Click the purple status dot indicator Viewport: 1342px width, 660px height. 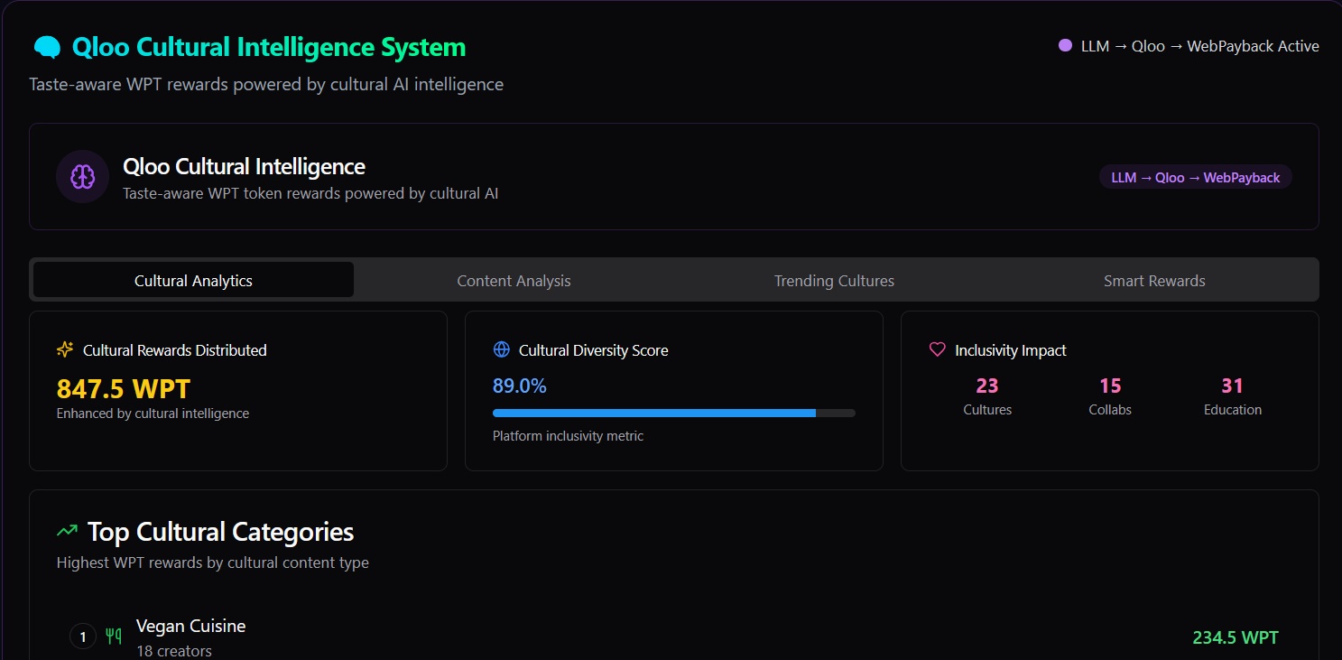pyautogui.click(x=1065, y=46)
